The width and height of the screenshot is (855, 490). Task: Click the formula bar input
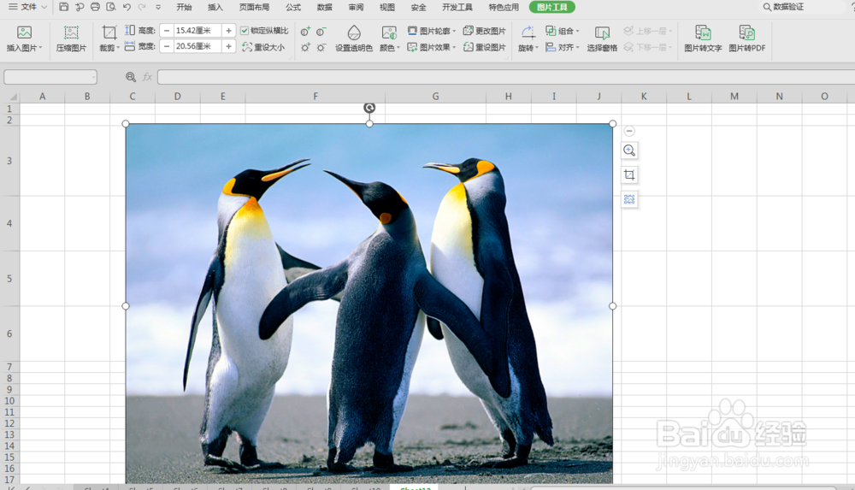pyautogui.click(x=506, y=77)
